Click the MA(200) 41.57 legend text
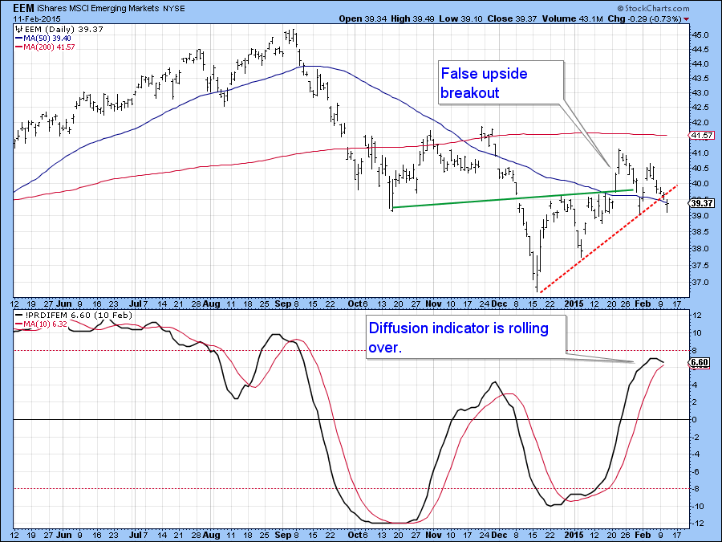This screenshot has height=542, width=722. point(49,47)
